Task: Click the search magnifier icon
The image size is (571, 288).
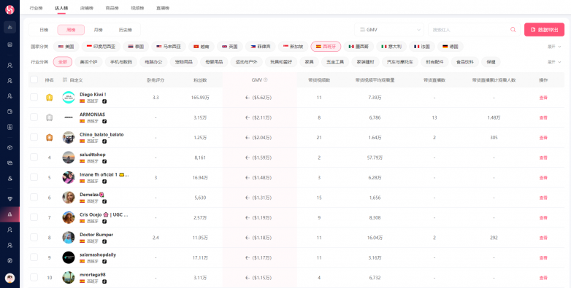Action: coord(513,29)
